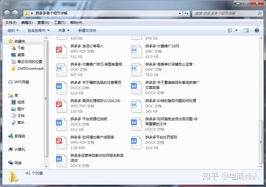
Task: Open document 拼多多 付费推广10问
Action: pos(162,46)
